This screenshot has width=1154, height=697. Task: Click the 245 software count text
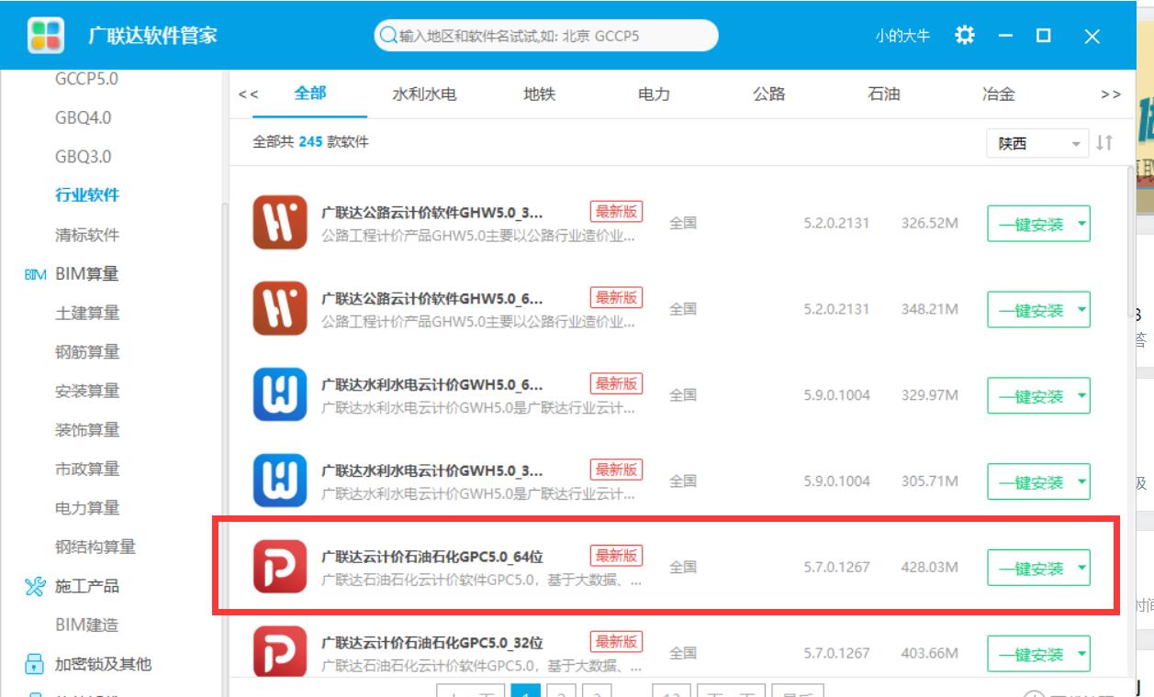(x=311, y=143)
